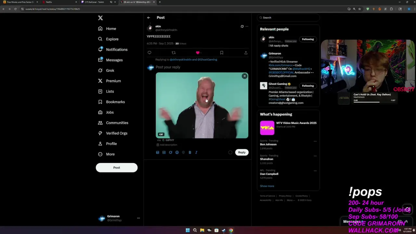416x234 pixels.
Task: Open Communities from the sidebar
Action: [x=113, y=123]
